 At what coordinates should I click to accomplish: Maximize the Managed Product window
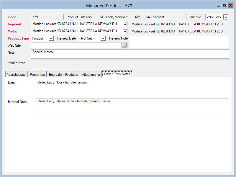(224, 6)
